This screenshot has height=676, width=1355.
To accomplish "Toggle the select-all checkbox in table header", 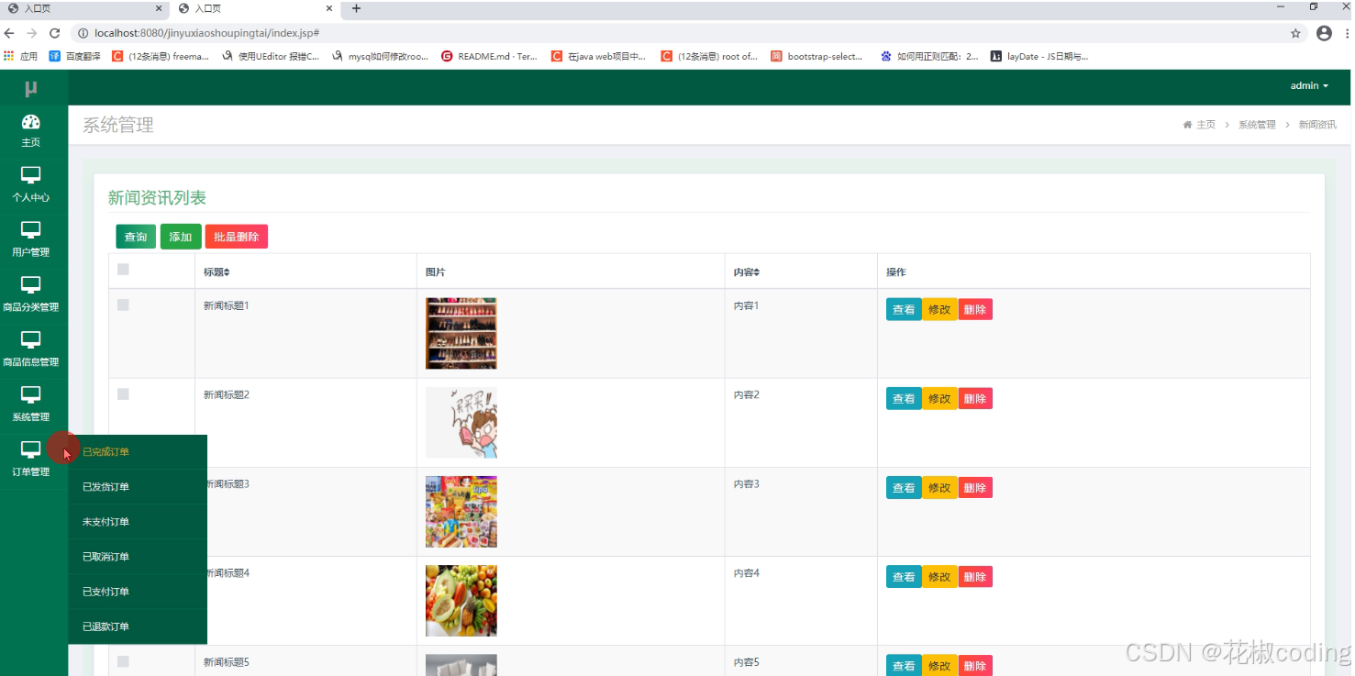I will (123, 269).
